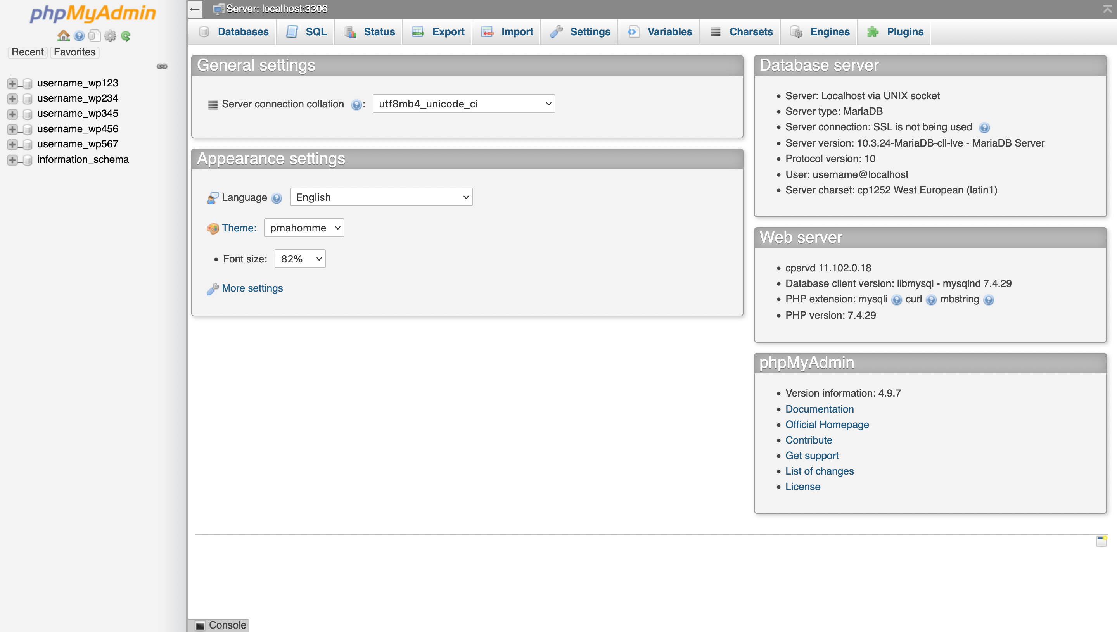Click the Theme palette icon

(213, 228)
